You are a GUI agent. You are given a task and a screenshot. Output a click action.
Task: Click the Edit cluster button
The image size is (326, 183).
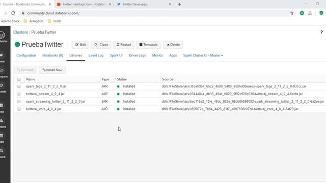[80, 45]
